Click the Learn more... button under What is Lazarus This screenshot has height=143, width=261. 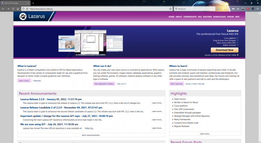[24, 81]
